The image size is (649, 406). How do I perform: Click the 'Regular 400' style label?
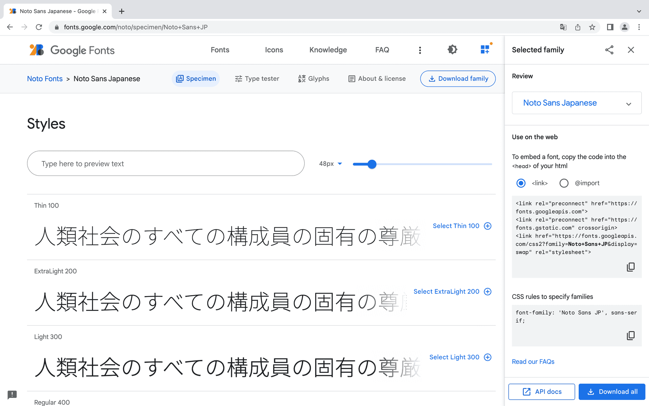pos(52,402)
